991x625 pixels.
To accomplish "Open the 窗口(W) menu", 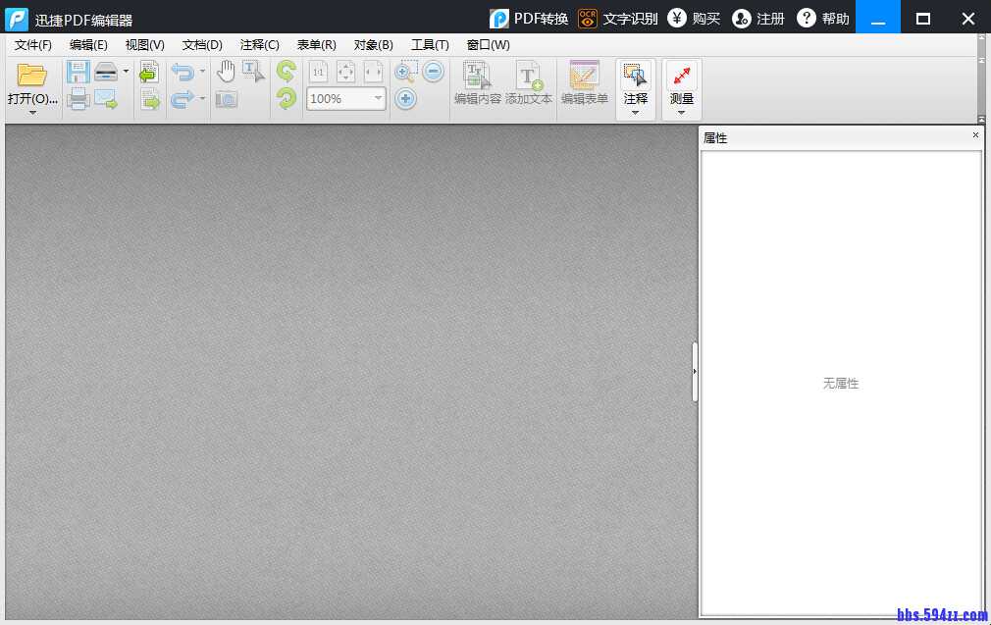I will (x=488, y=45).
